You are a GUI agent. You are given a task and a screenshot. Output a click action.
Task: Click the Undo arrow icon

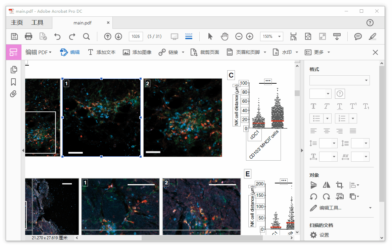coord(58,36)
